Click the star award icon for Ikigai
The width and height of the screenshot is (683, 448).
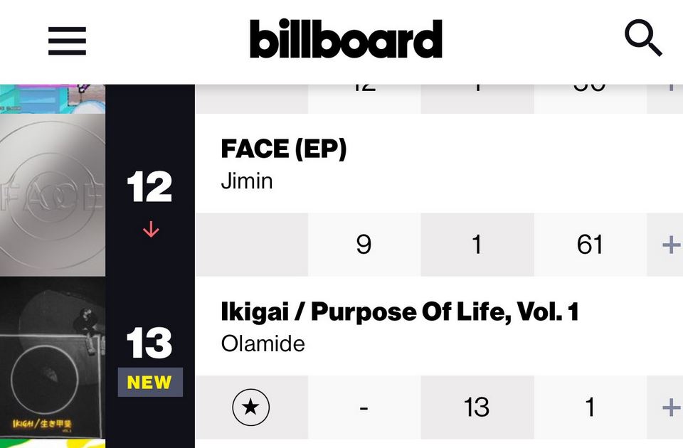251,407
